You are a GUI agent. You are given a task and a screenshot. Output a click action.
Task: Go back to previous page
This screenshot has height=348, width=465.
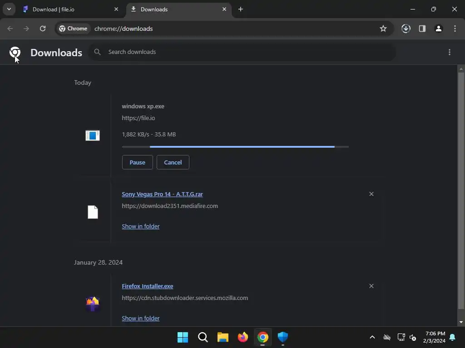point(10,29)
